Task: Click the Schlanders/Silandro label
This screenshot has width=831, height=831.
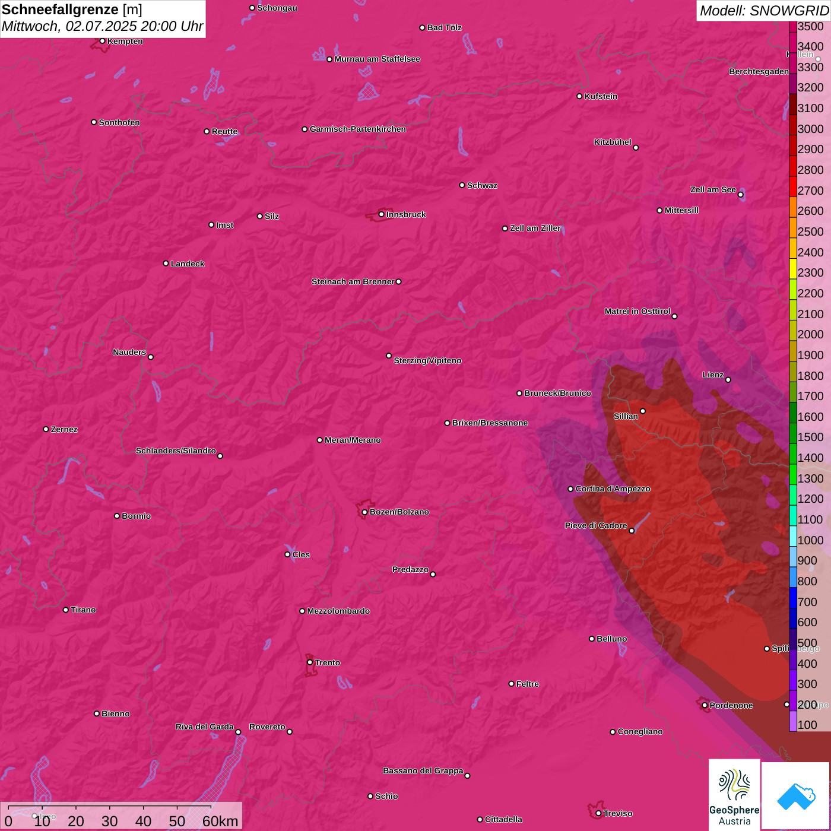Action: [x=176, y=451]
